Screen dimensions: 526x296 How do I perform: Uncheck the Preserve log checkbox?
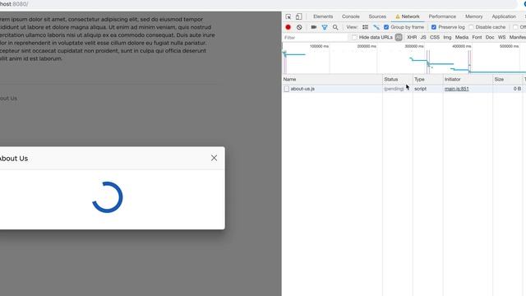pos(434,27)
